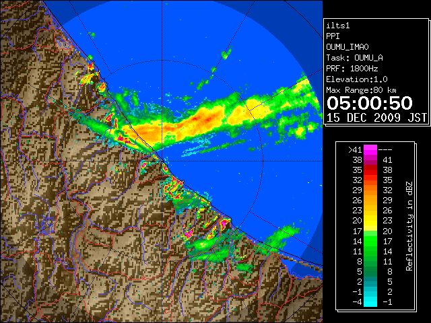Pick the yellow swatch beside legend value 20
431x323 pixels.
click(x=370, y=221)
